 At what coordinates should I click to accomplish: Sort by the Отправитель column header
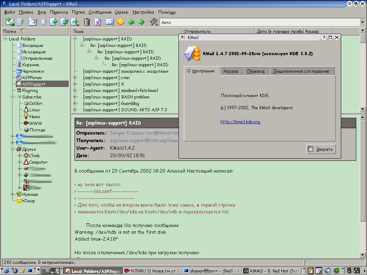218,32
